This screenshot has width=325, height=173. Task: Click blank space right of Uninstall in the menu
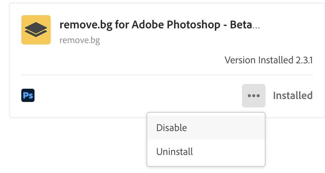(231, 151)
